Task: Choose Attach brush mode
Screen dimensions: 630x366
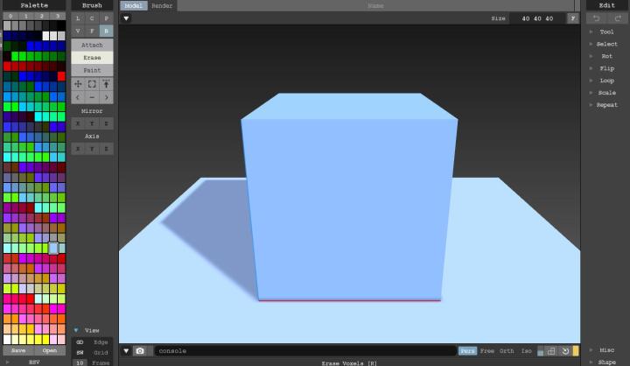Action: [92, 45]
